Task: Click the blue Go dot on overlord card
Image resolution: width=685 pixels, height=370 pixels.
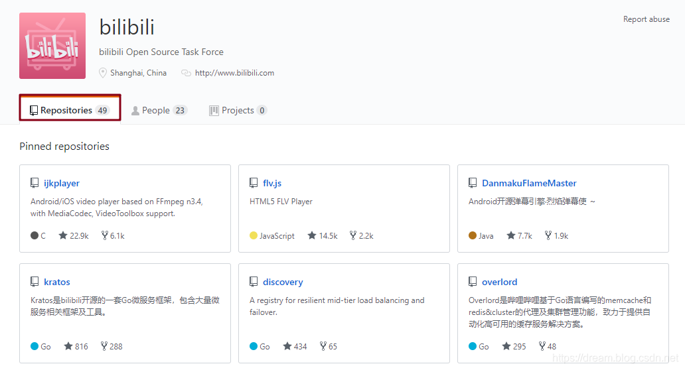Action: point(472,346)
